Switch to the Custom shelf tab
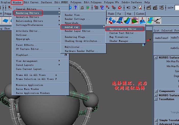Screen dimensions: 179x125 pos(140,14)
